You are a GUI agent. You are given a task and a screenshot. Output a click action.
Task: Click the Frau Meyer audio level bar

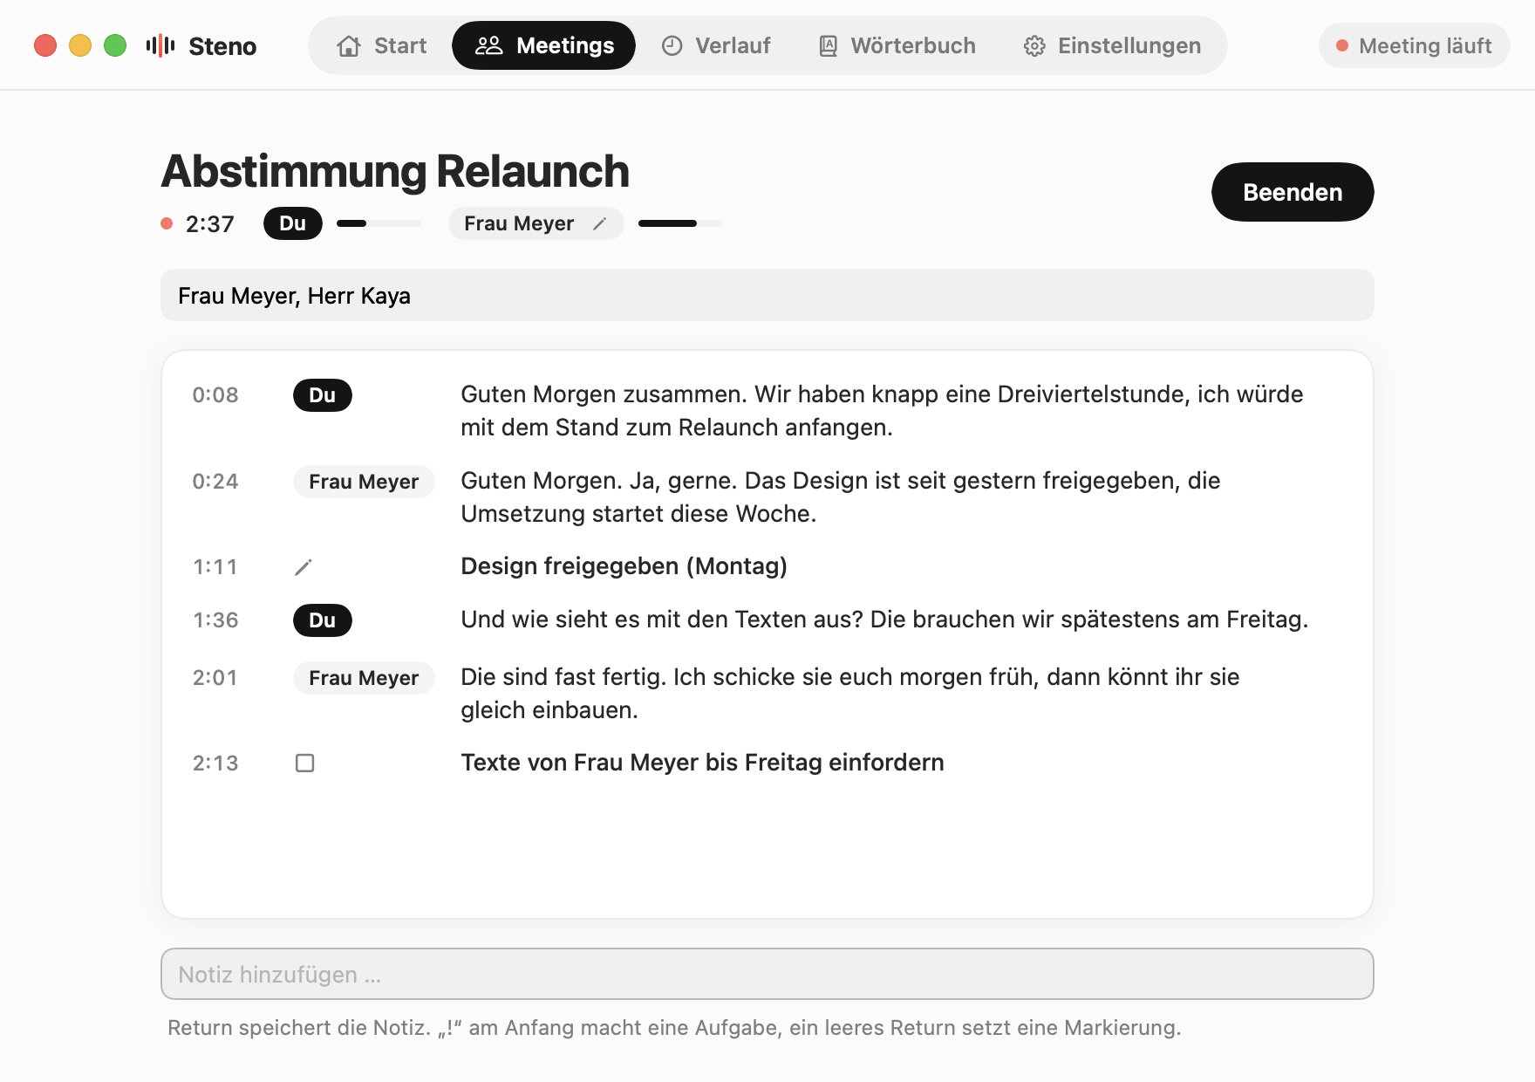680,223
